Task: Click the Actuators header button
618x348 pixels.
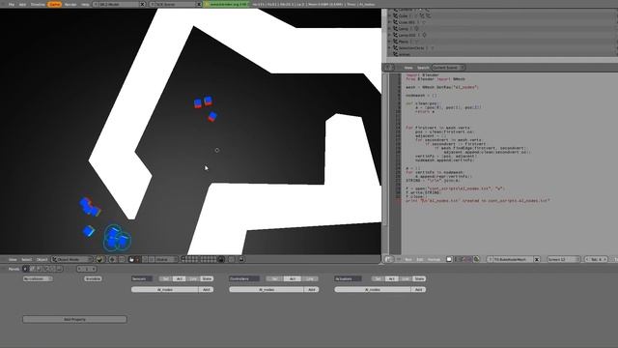Action: click(x=348, y=279)
